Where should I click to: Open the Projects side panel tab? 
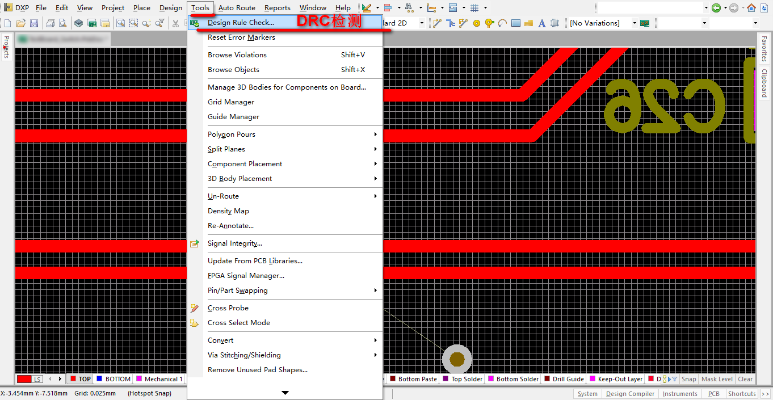pos(6,47)
